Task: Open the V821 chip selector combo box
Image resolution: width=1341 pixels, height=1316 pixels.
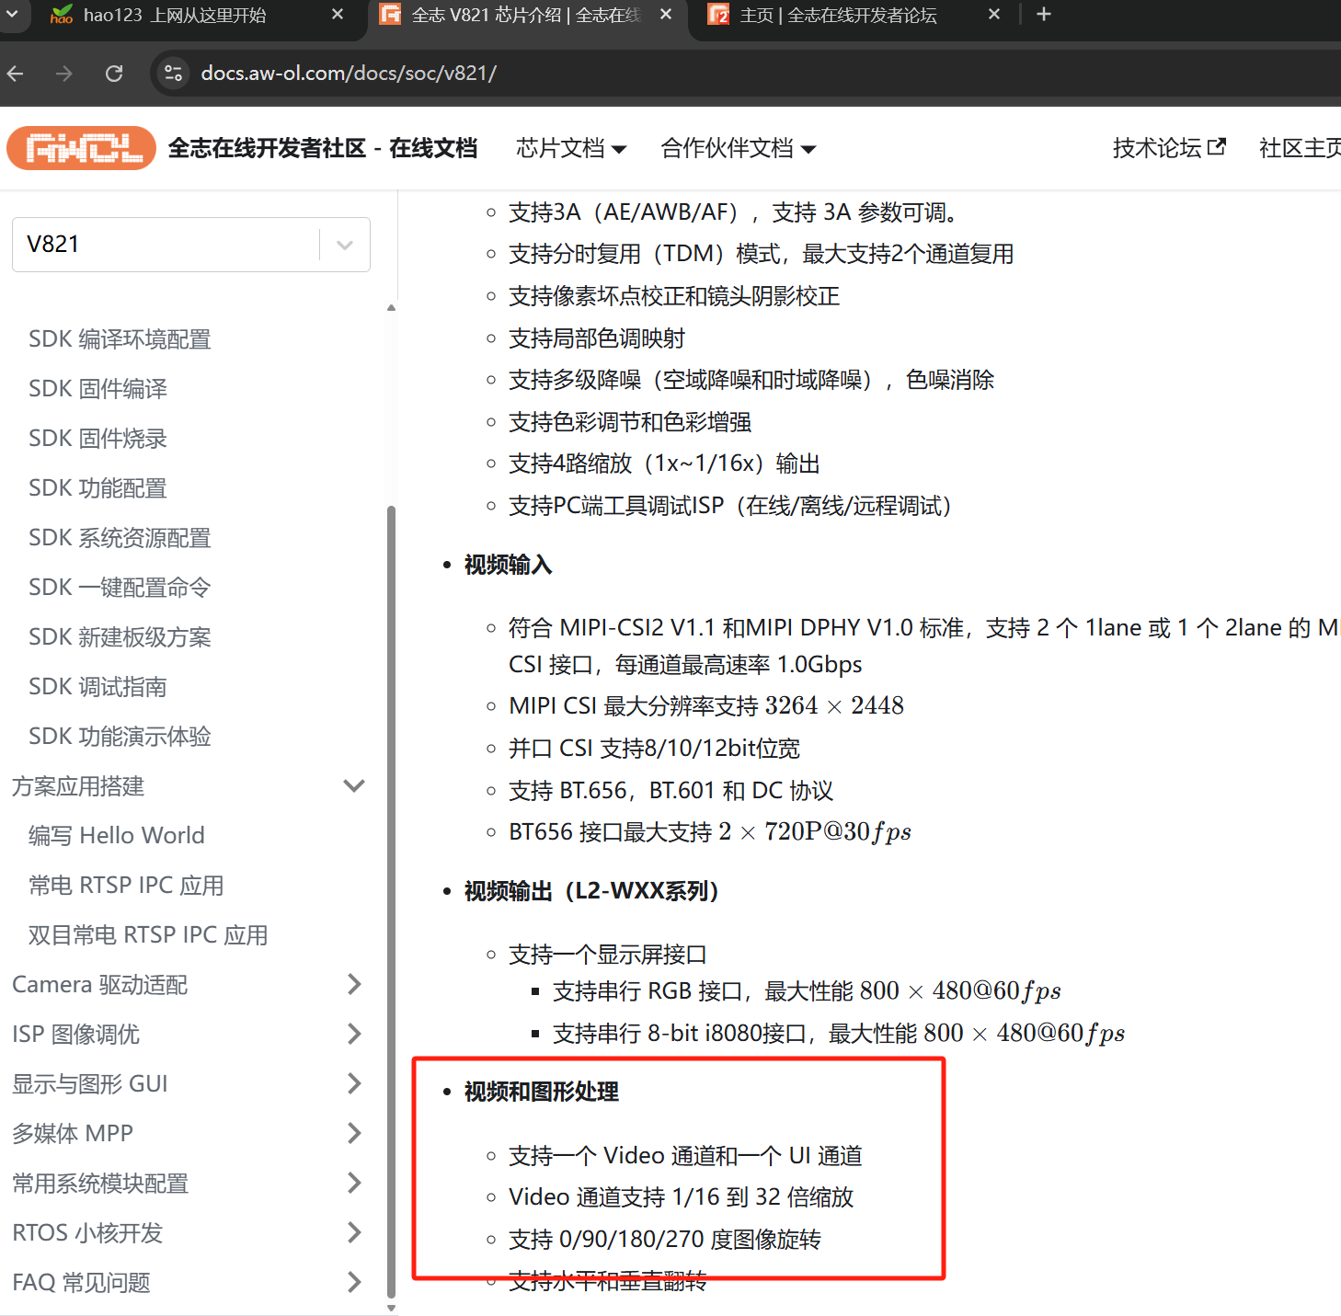Action: click(191, 245)
